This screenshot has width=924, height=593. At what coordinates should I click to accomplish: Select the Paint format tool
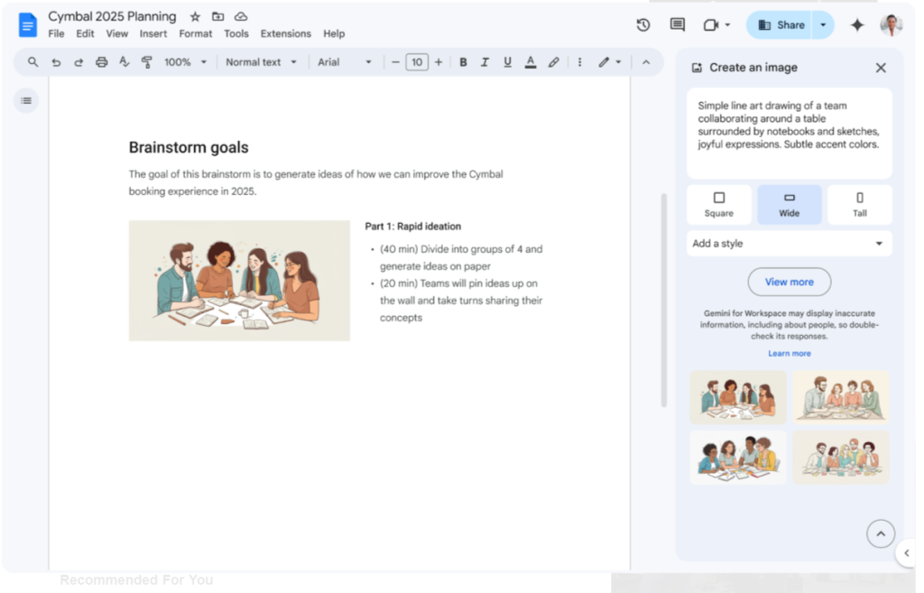click(x=147, y=61)
